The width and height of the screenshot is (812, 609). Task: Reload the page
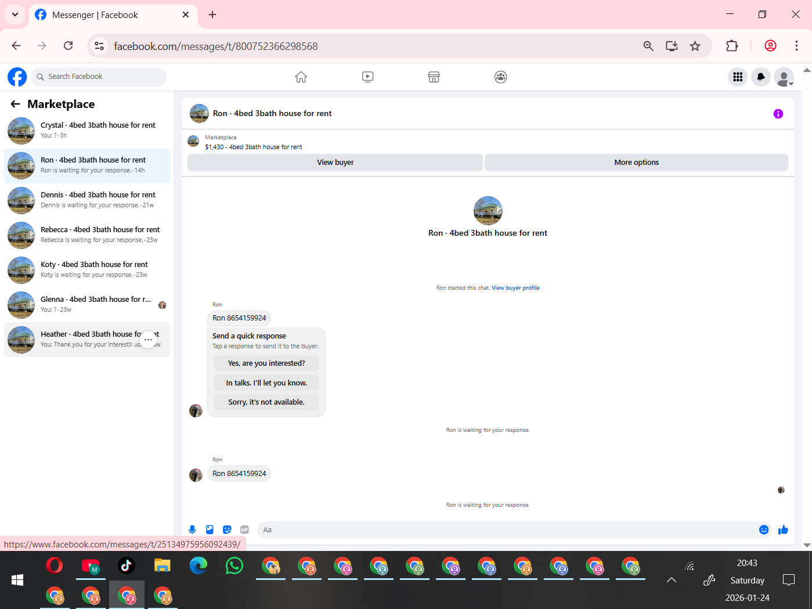tap(68, 46)
